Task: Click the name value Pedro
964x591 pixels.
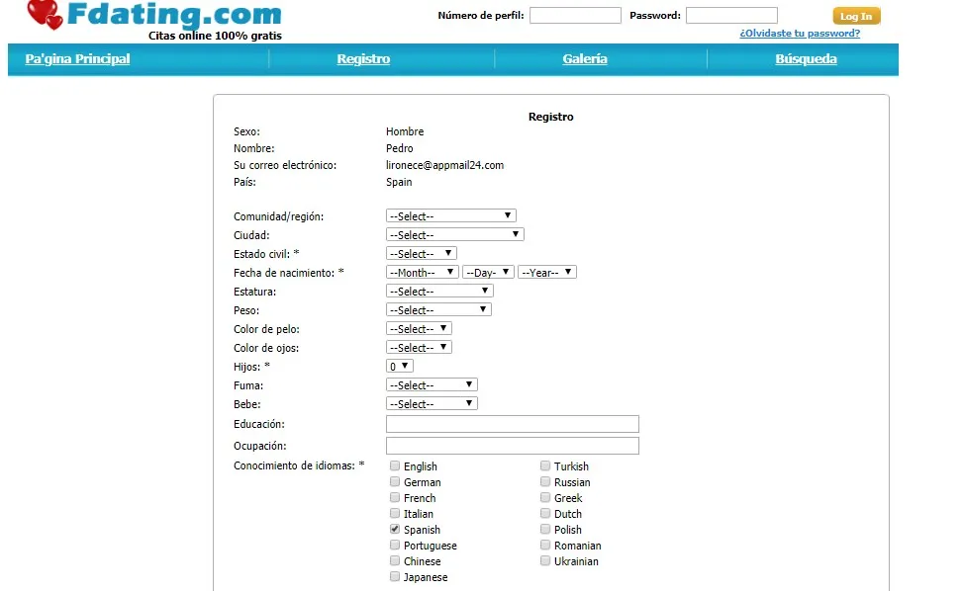Action: tap(400, 148)
